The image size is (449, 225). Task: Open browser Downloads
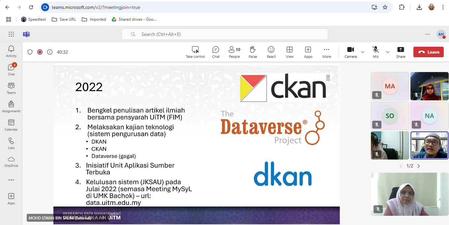pos(419,7)
